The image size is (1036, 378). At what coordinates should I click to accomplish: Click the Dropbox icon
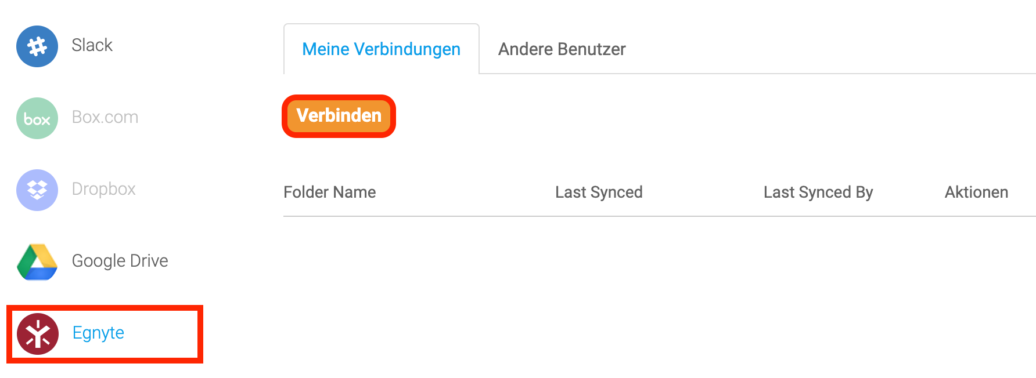[x=37, y=190]
